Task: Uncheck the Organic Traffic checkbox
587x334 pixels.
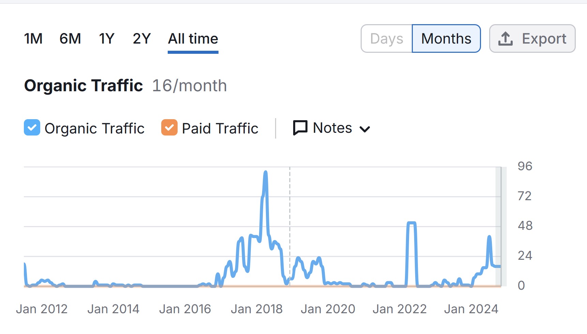Action: [32, 128]
